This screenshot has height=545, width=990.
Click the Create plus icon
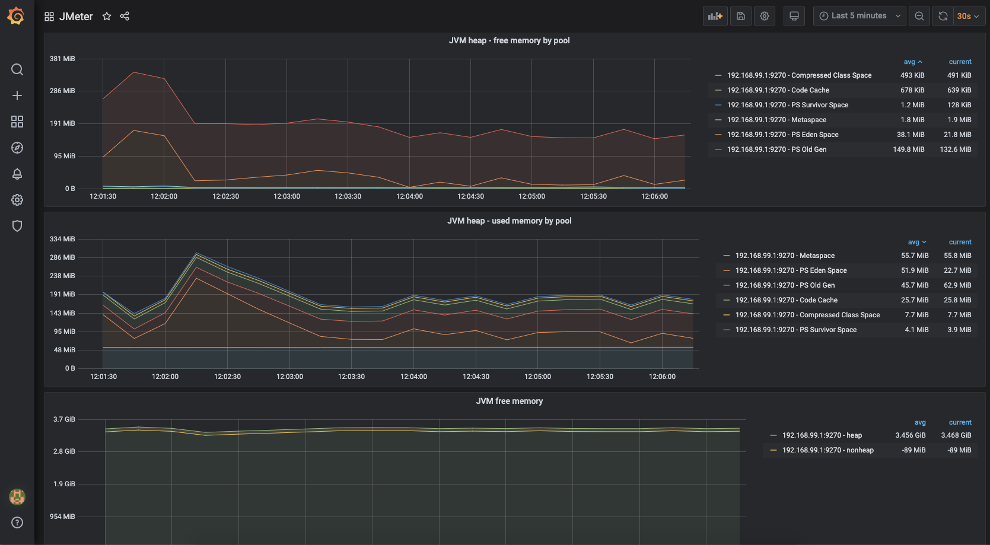17,95
